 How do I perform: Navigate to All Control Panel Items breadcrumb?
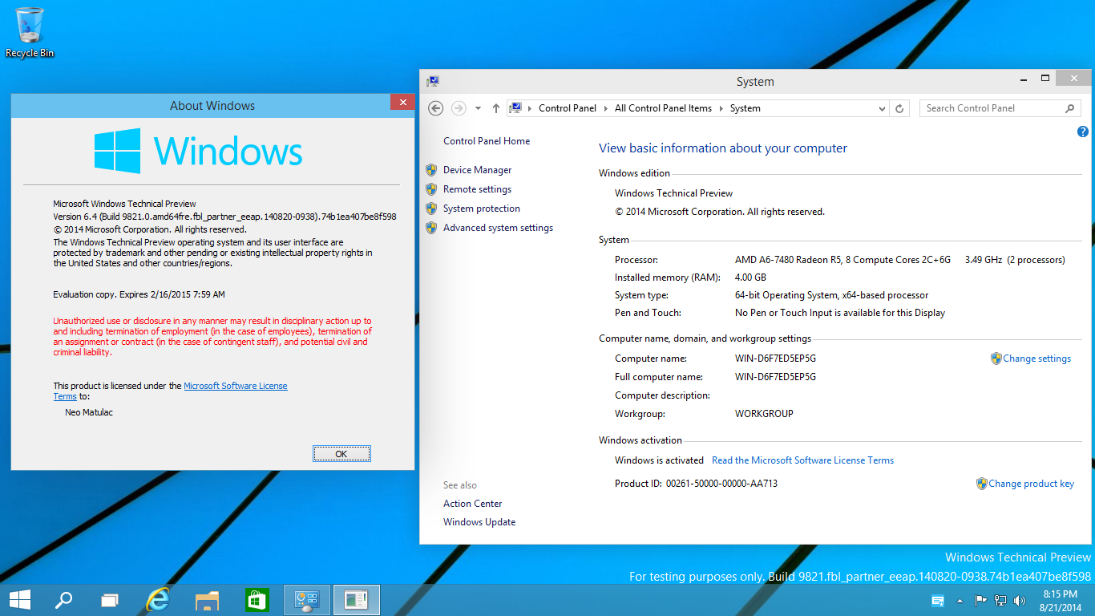pos(663,108)
